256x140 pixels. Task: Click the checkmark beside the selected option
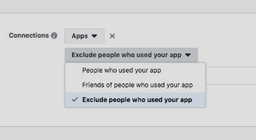(75, 100)
